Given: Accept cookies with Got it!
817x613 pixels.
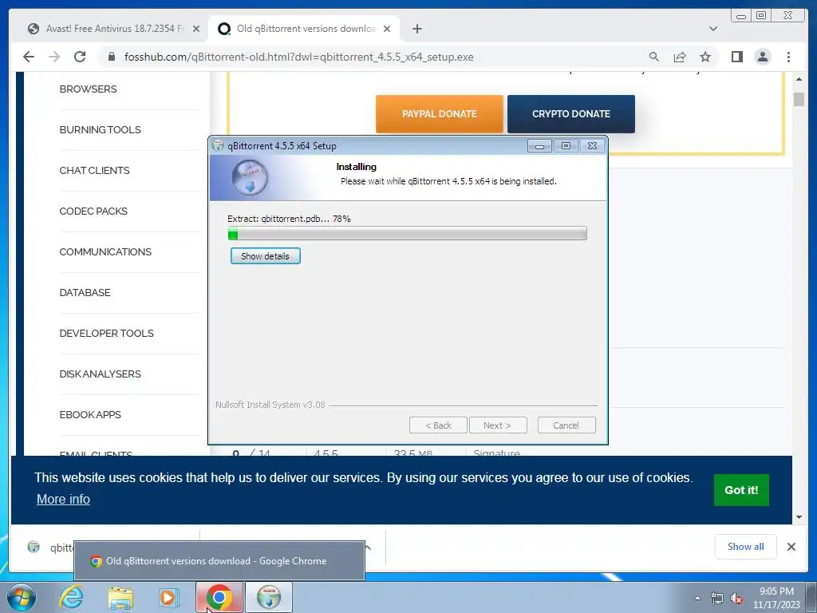Looking at the screenshot, I should 741,490.
